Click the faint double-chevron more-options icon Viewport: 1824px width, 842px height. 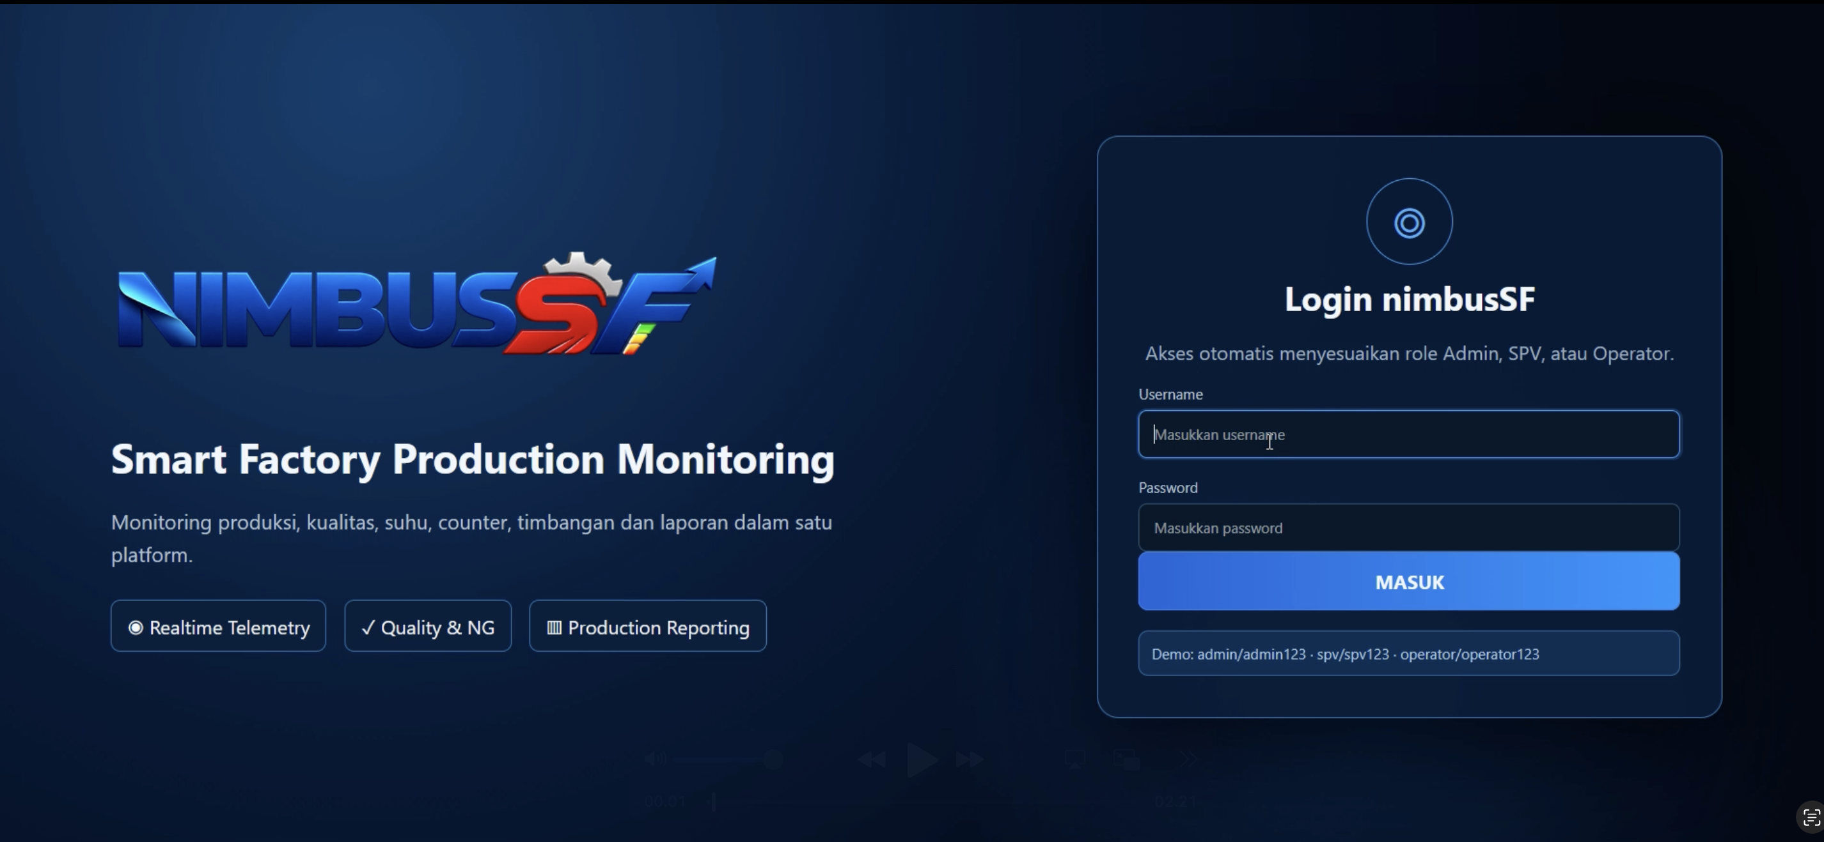(1188, 760)
